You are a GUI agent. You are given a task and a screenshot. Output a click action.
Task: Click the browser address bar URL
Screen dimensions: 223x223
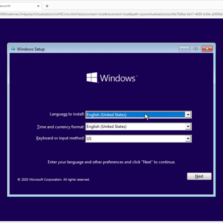(x=111, y=14)
